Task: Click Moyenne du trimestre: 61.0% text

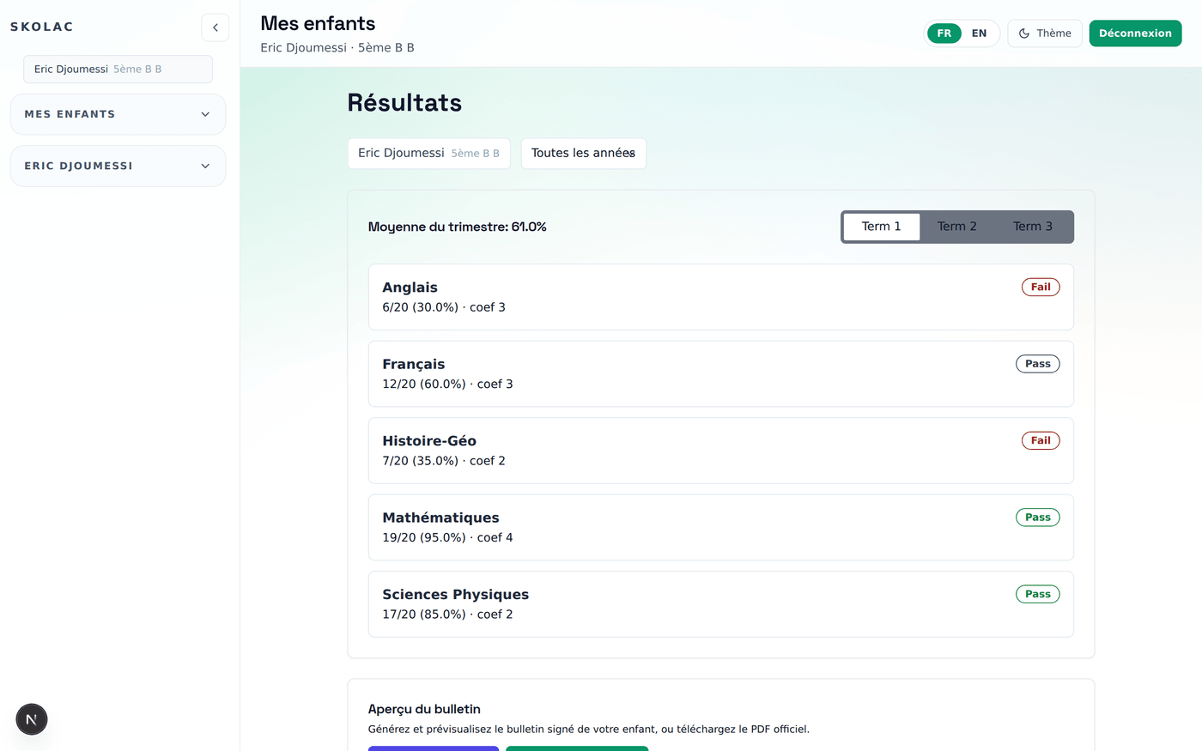Action: 458,227
